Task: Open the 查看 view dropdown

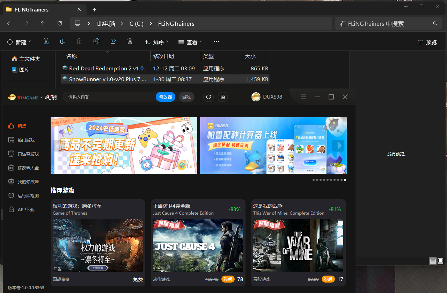Action: [x=190, y=42]
